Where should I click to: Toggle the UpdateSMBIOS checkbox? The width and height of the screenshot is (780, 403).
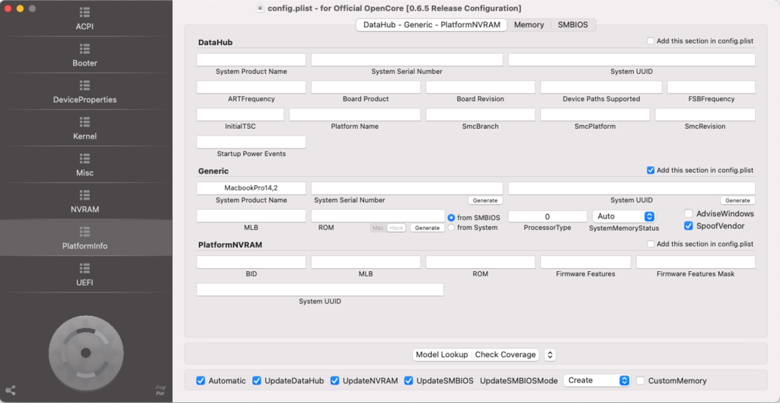coord(408,381)
